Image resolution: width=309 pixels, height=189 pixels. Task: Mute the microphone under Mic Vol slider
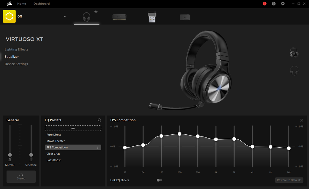tap(10, 160)
